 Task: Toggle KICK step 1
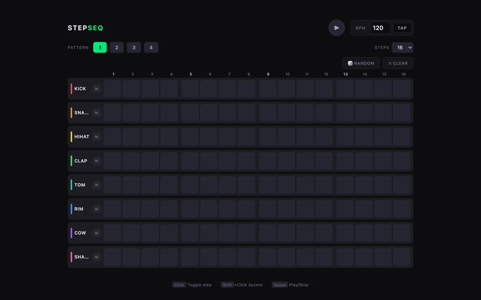(112, 89)
